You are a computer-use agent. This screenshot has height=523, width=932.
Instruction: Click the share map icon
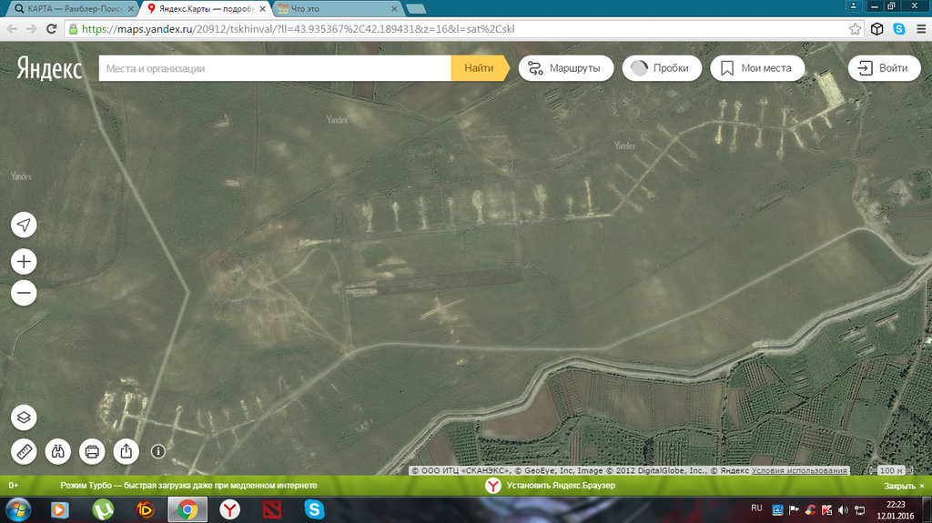126,450
